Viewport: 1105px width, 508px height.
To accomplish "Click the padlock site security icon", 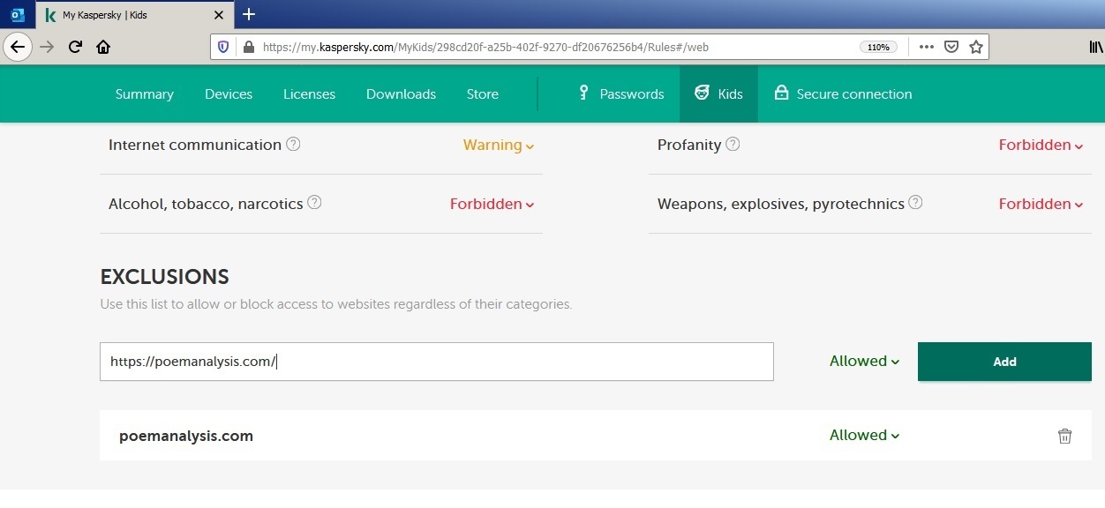I will point(248,47).
